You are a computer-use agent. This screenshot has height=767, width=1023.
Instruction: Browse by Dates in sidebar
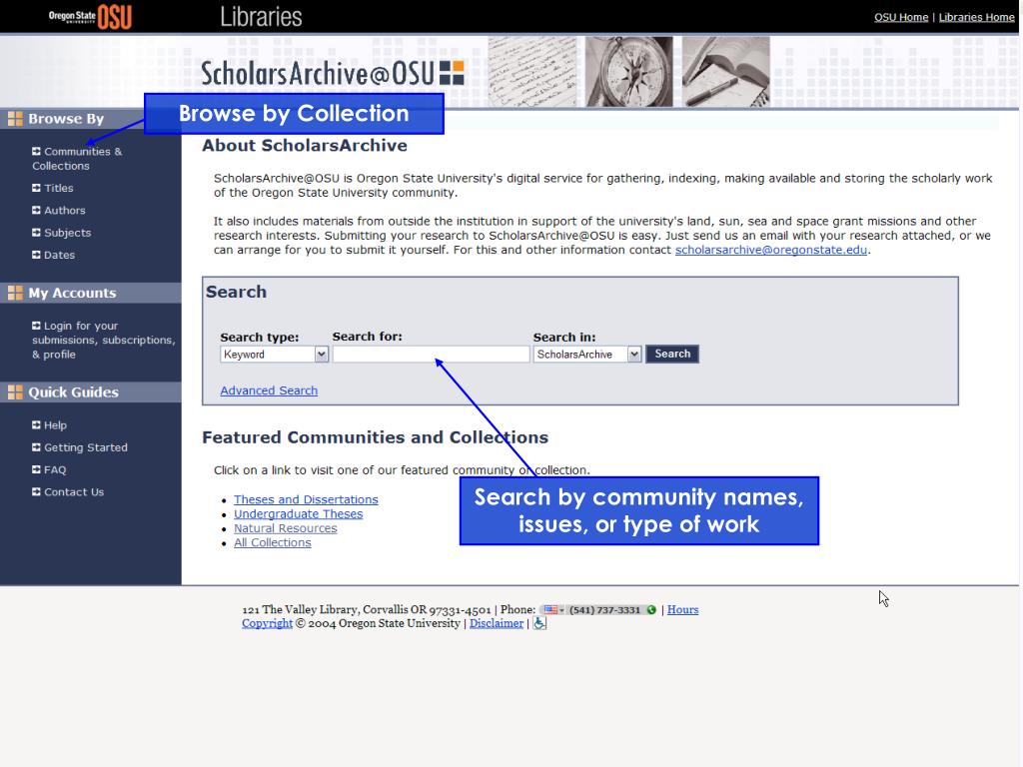point(59,255)
